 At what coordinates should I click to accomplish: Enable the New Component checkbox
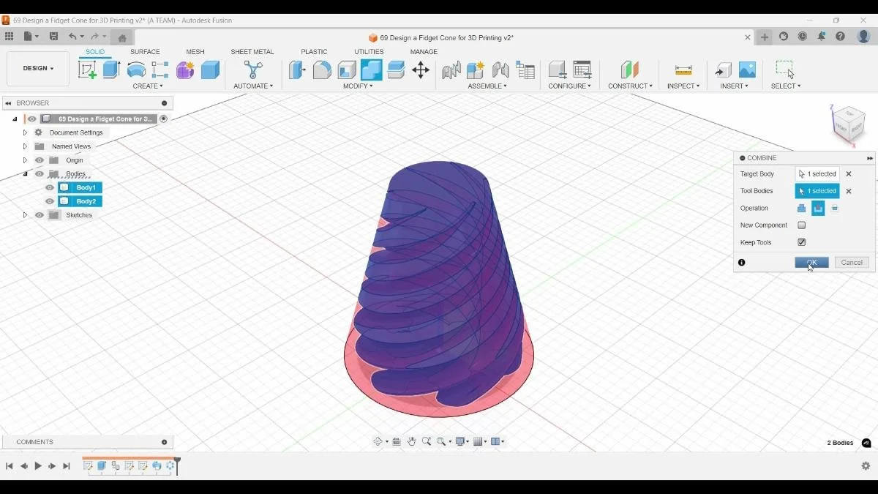802,225
